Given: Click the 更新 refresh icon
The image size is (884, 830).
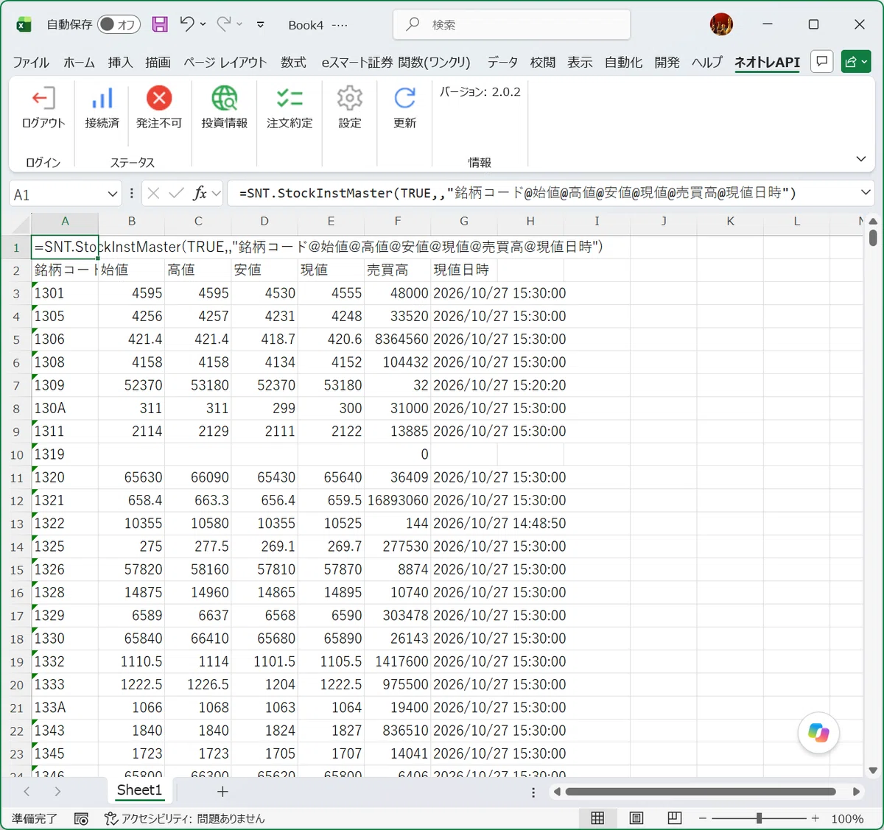Looking at the screenshot, I should [x=404, y=99].
